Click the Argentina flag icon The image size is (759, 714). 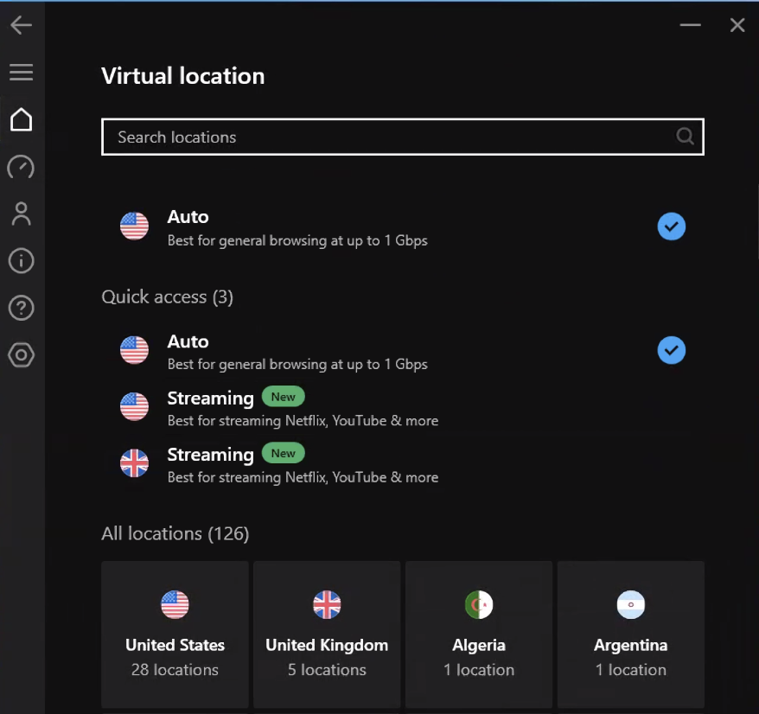click(631, 604)
